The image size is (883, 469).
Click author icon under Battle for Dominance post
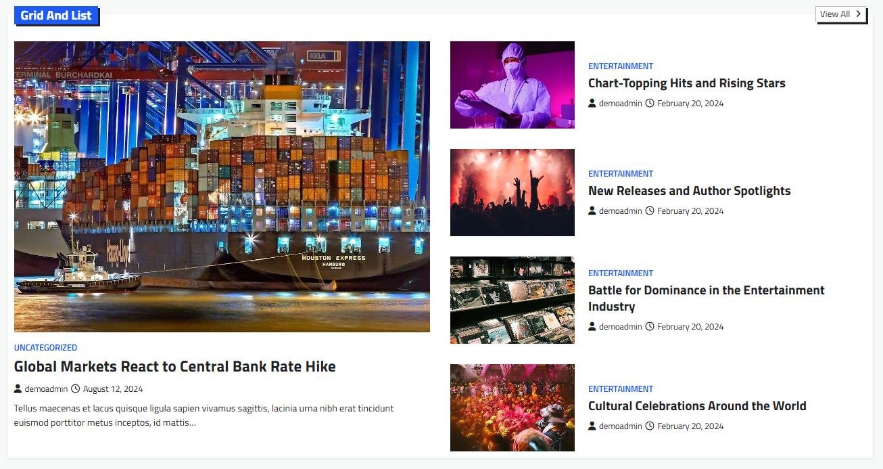pos(592,326)
